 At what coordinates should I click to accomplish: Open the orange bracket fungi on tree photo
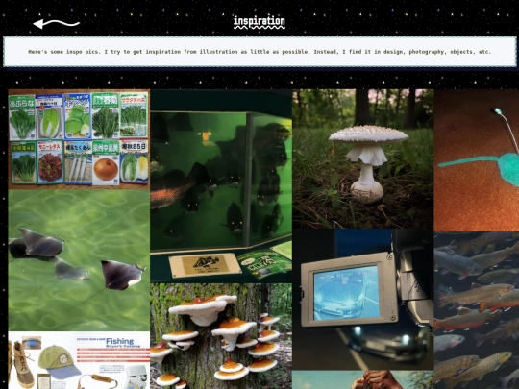(x=221, y=336)
